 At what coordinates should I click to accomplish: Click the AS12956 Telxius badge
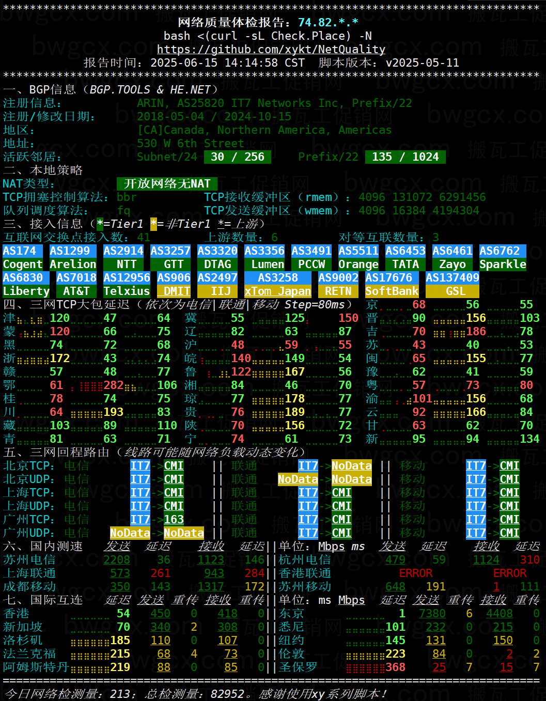click(x=127, y=285)
